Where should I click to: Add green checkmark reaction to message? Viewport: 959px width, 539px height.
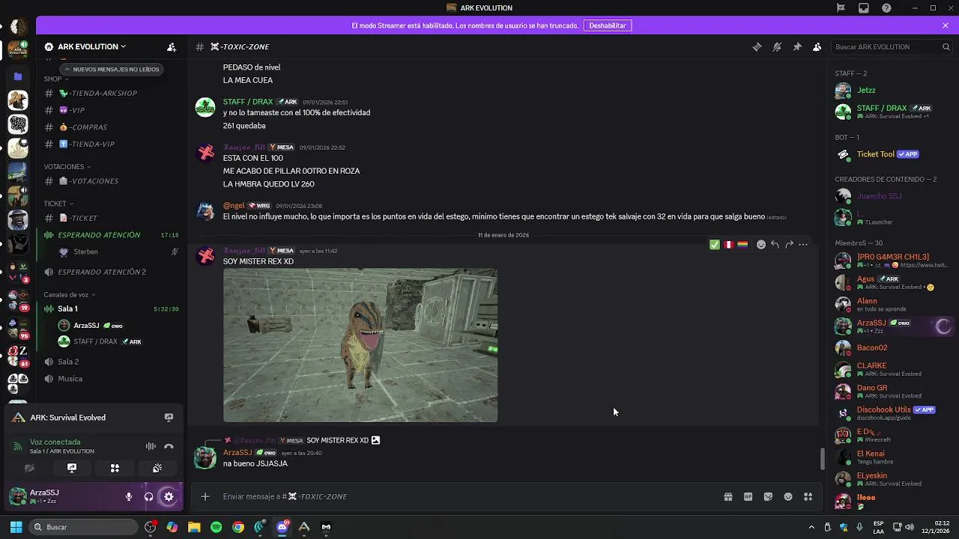pyautogui.click(x=715, y=244)
